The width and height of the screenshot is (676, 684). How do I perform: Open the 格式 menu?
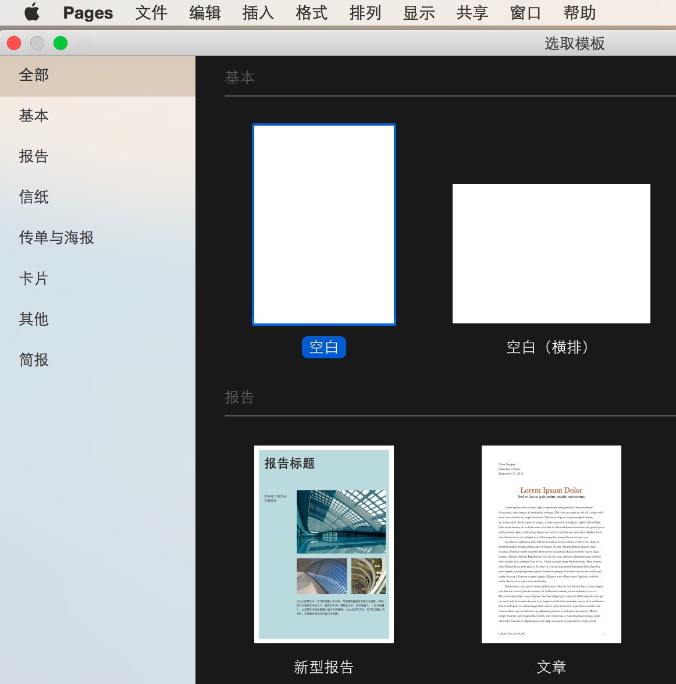tap(311, 12)
